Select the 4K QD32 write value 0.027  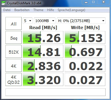click(85, 80)
